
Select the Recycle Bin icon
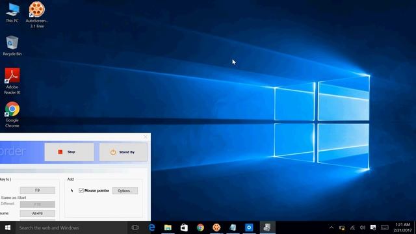pos(12,45)
